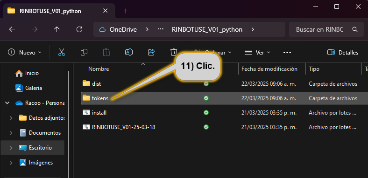Navigate back with the left arrow
Viewport: 368px width, 178px height.
[12, 29]
